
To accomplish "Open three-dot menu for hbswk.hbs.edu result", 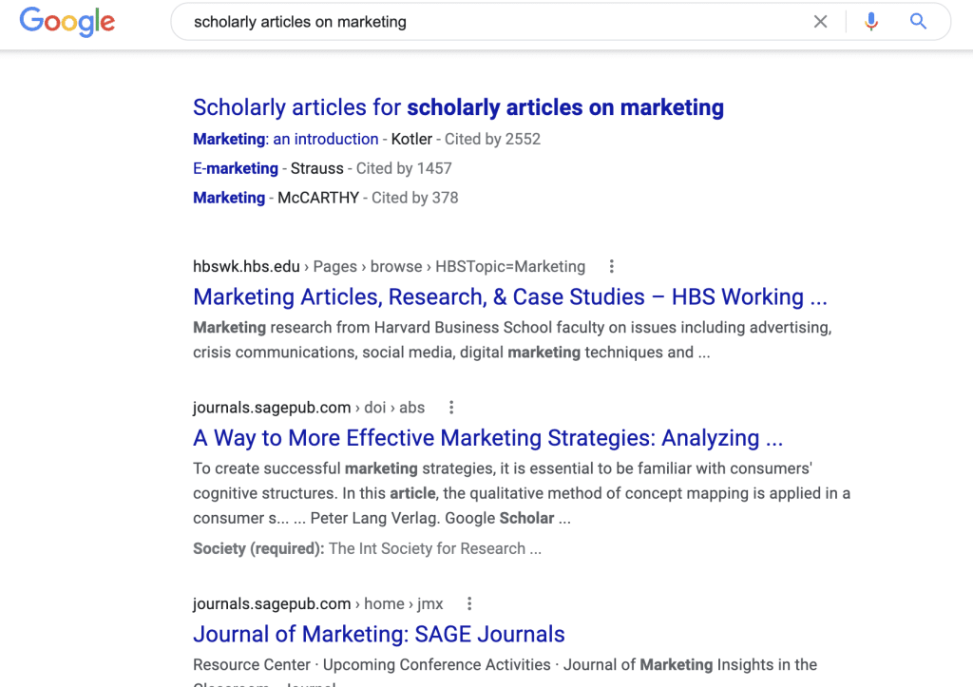I will coord(611,266).
